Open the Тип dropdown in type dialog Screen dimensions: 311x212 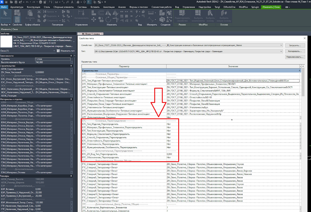click(281, 51)
